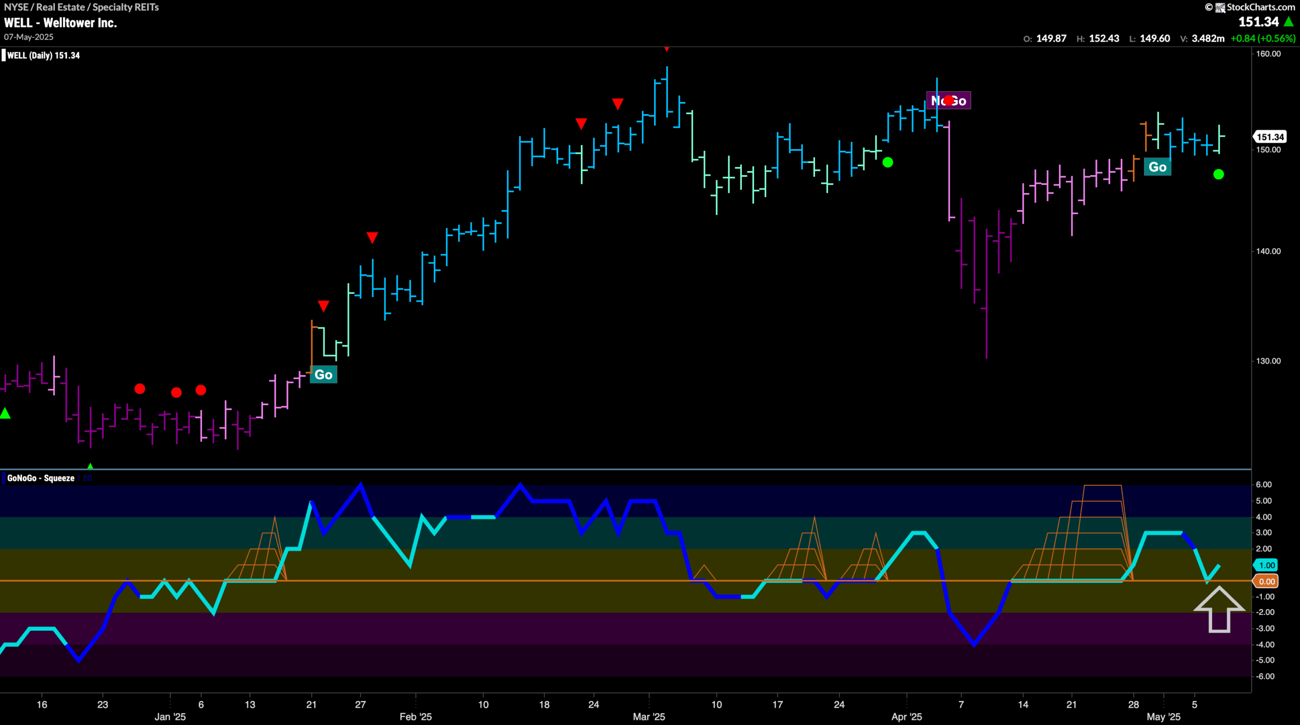Click the 'WELL (Daily) 151.34' legend

(44, 55)
